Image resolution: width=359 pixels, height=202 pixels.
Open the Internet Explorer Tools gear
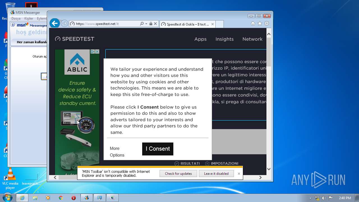point(267,24)
